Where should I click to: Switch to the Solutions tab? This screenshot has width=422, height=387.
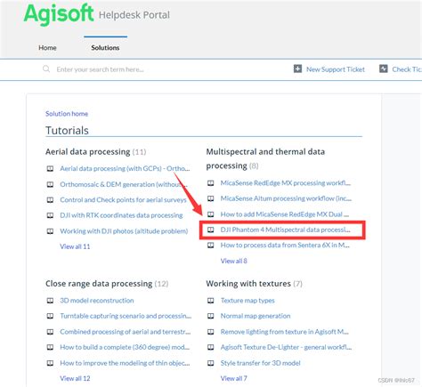[105, 48]
